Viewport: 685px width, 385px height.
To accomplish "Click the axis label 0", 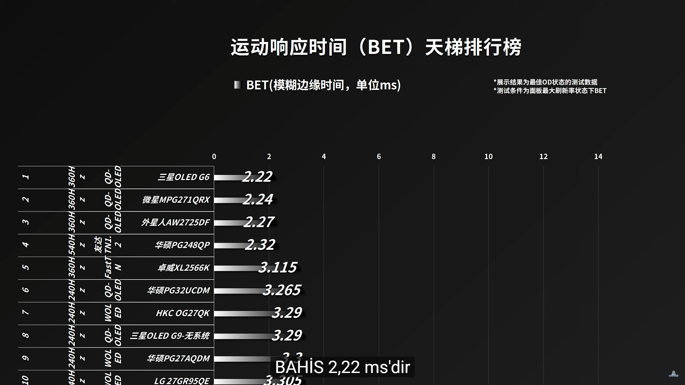I will coord(214,157).
